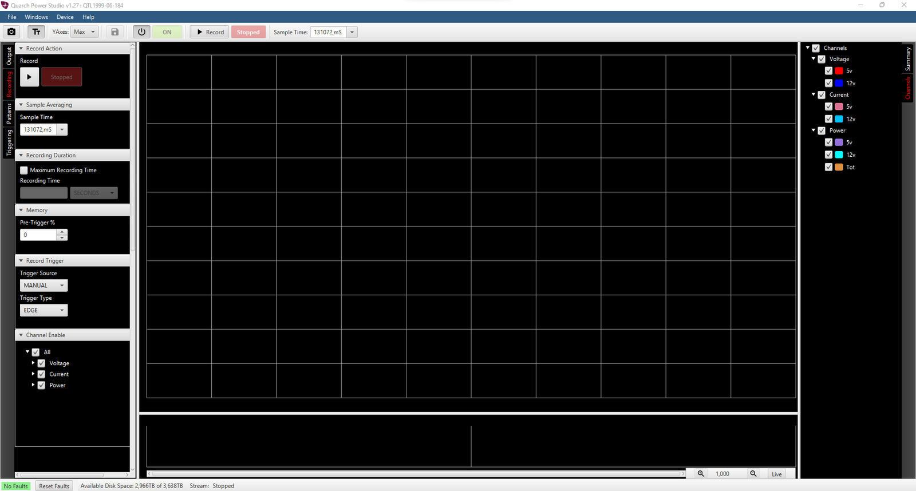The height and width of the screenshot is (491, 916).
Task: Open the YAxes Max dropdown
Action: (x=85, y=32)
